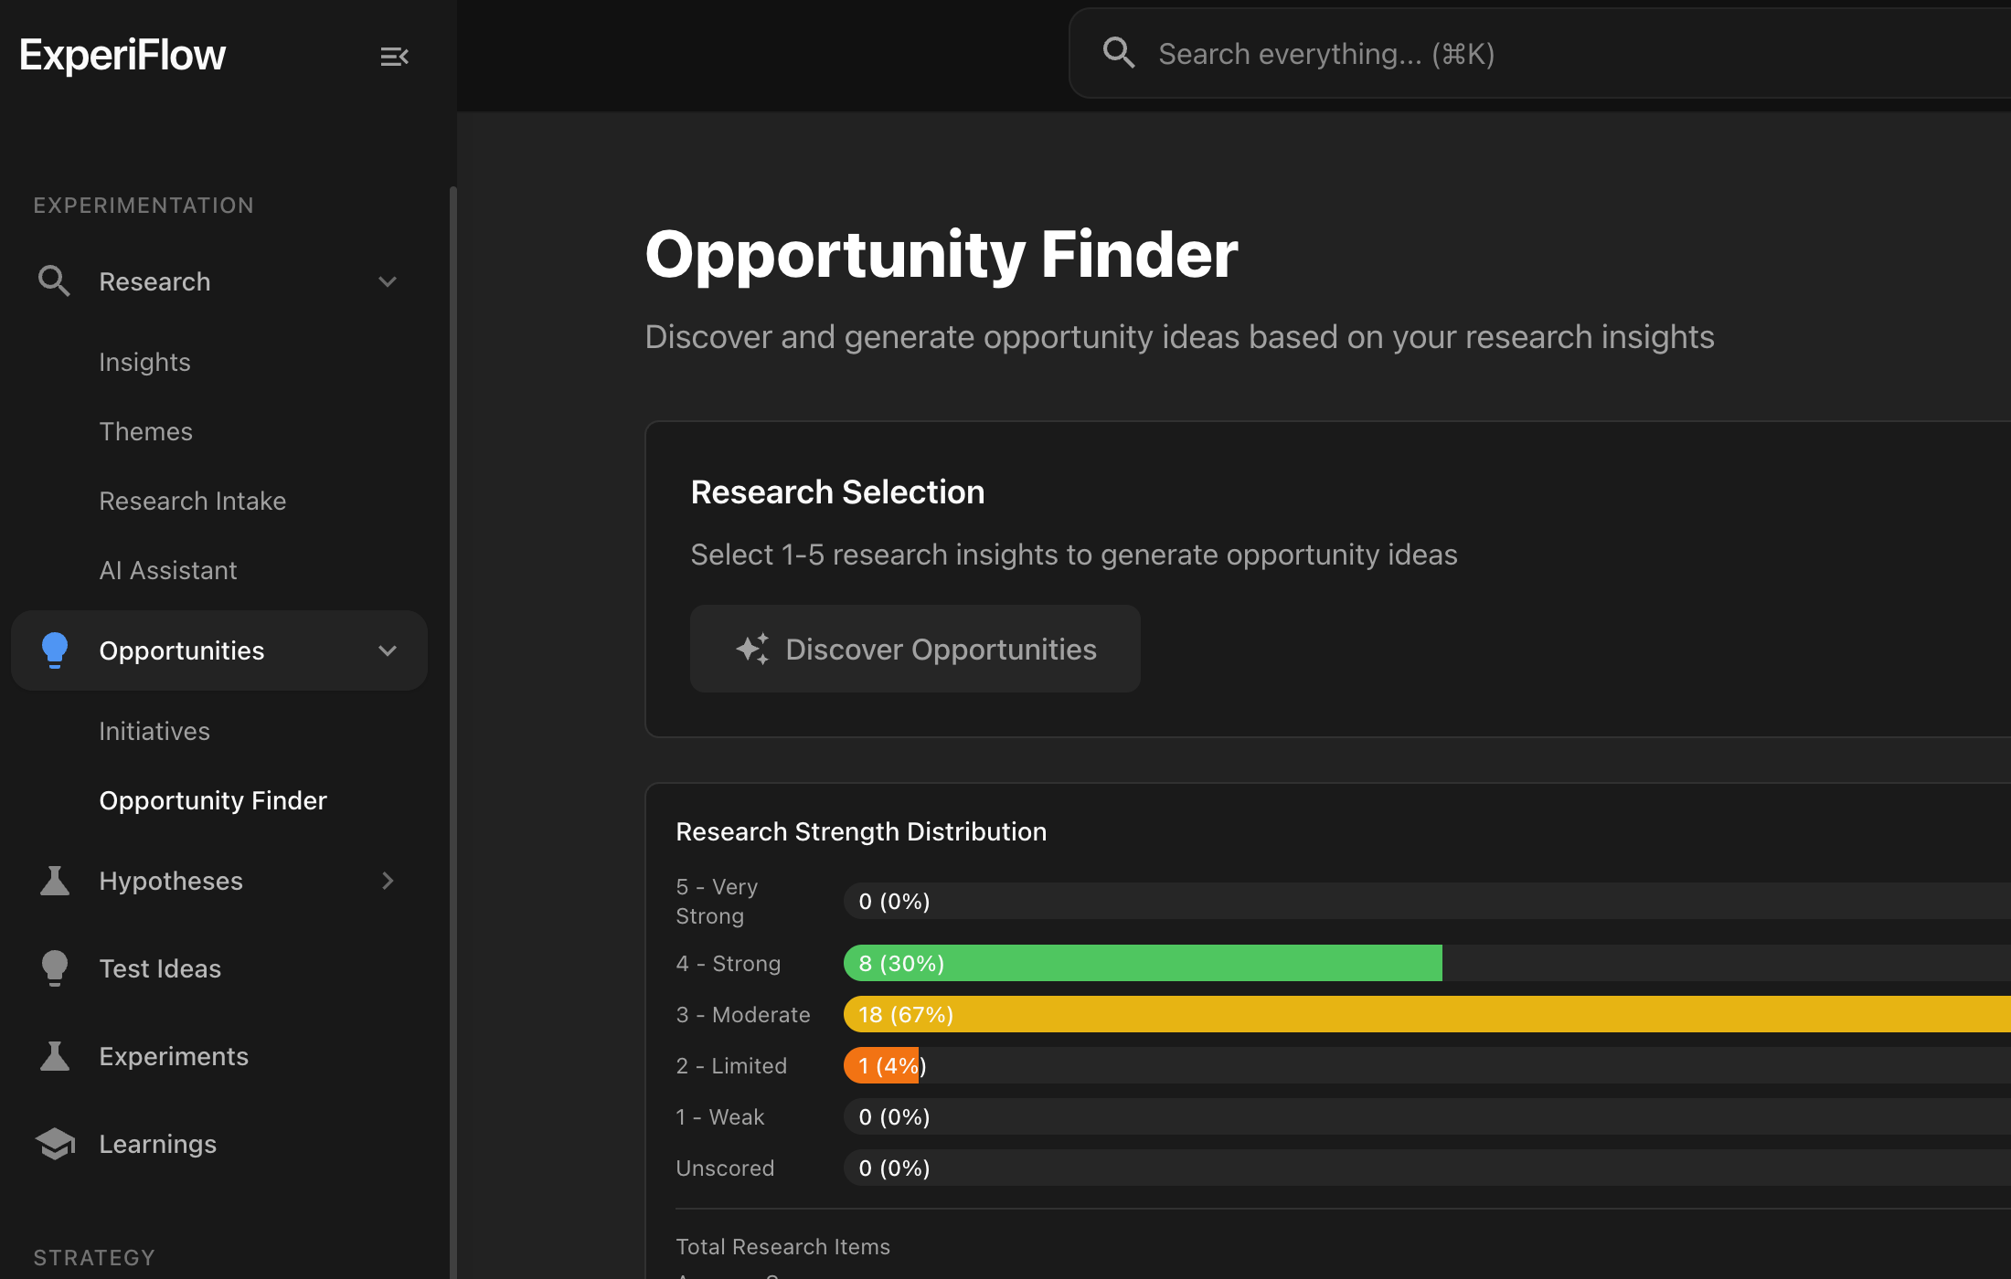Viewport: 2011px width, 1279px height.
Task: Open the Initiatives page
Action: click(154, 730)
